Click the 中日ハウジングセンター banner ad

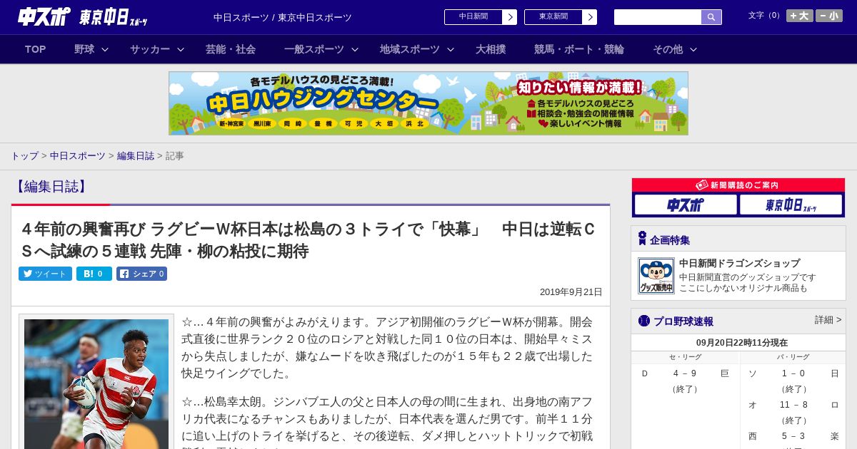click(428, 103)
